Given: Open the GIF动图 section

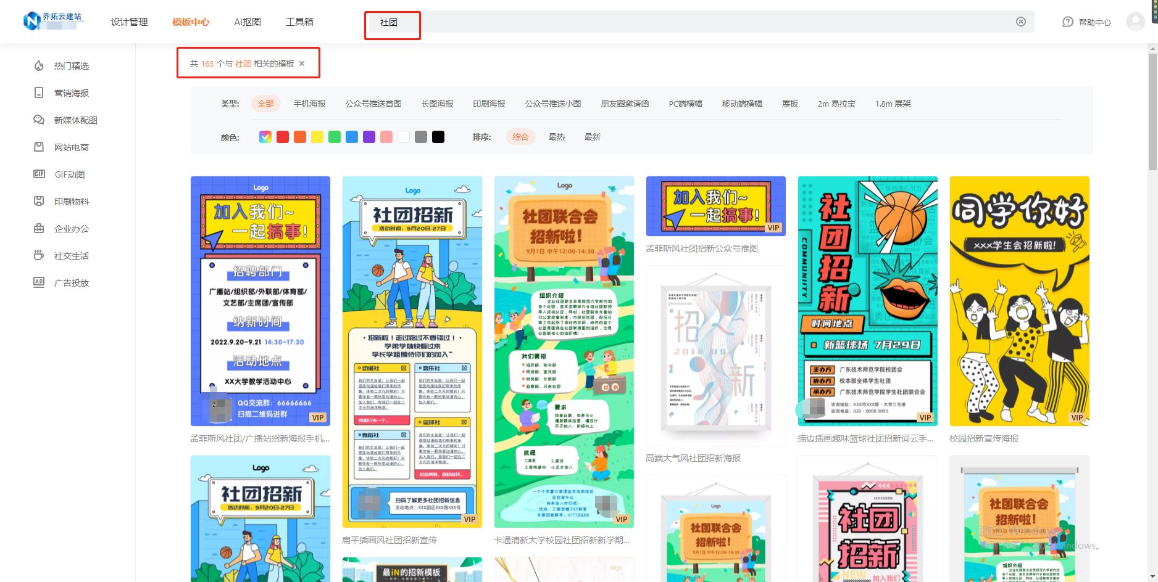Looking at the screenshot, I should coord(38,174).
